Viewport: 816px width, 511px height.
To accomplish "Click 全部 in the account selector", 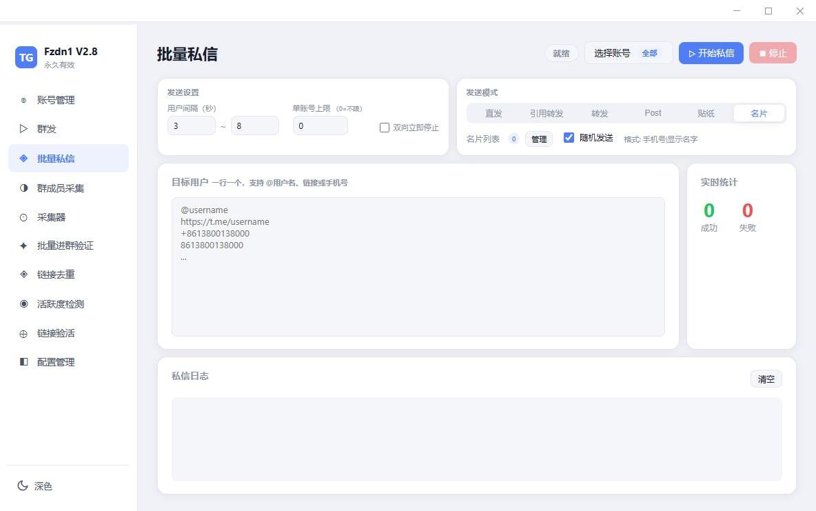I will pyautogui.click(x=649, y=52).
